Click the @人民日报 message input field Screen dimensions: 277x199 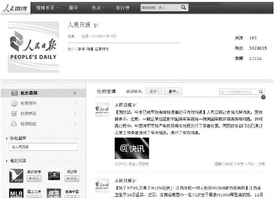(x=43, y=147)
